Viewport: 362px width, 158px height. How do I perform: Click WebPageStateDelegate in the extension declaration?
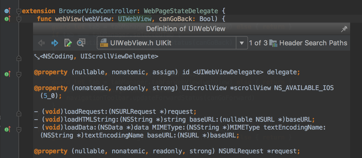pos(181,11)
